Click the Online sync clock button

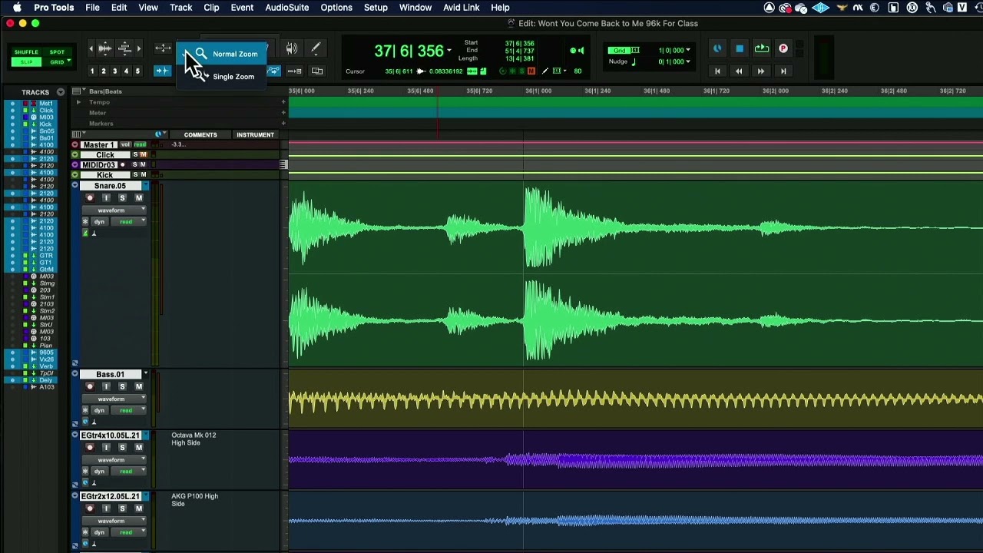click(717, 49)
